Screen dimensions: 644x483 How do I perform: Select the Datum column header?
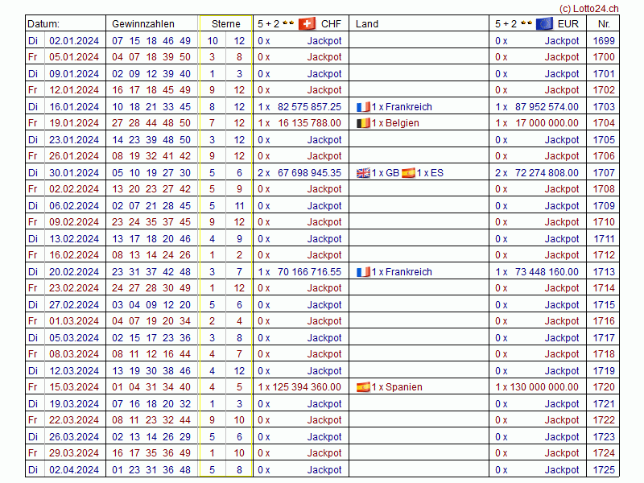point(43,24)
